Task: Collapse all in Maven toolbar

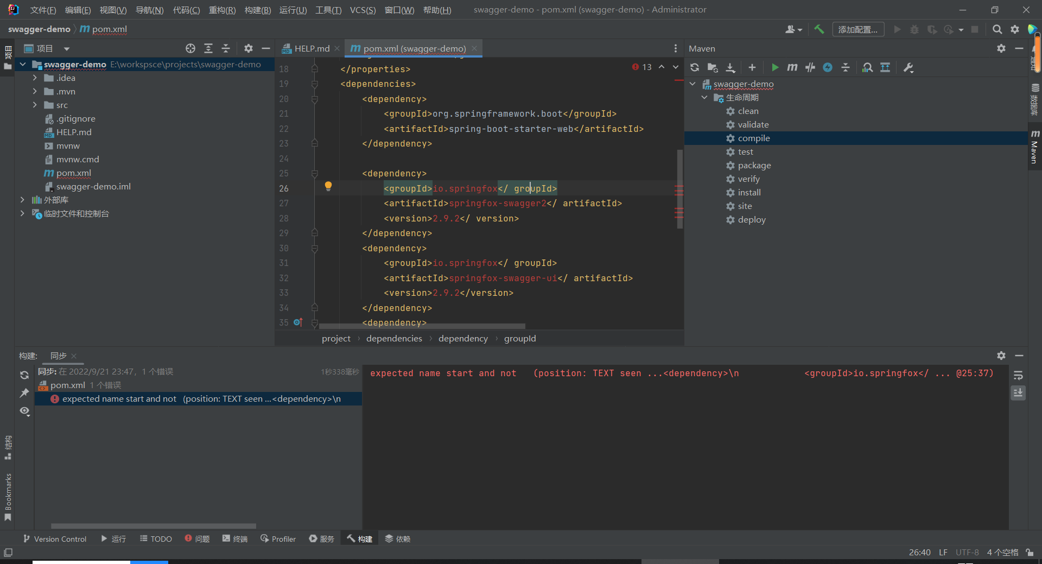Action: (846, 67)
